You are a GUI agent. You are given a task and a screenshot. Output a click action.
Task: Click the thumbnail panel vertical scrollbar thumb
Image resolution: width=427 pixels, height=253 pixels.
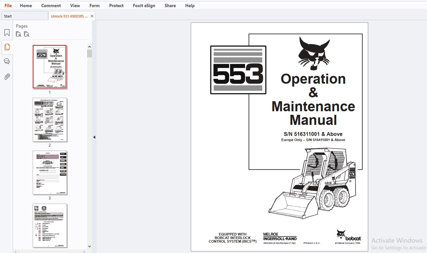pos(89,54)
